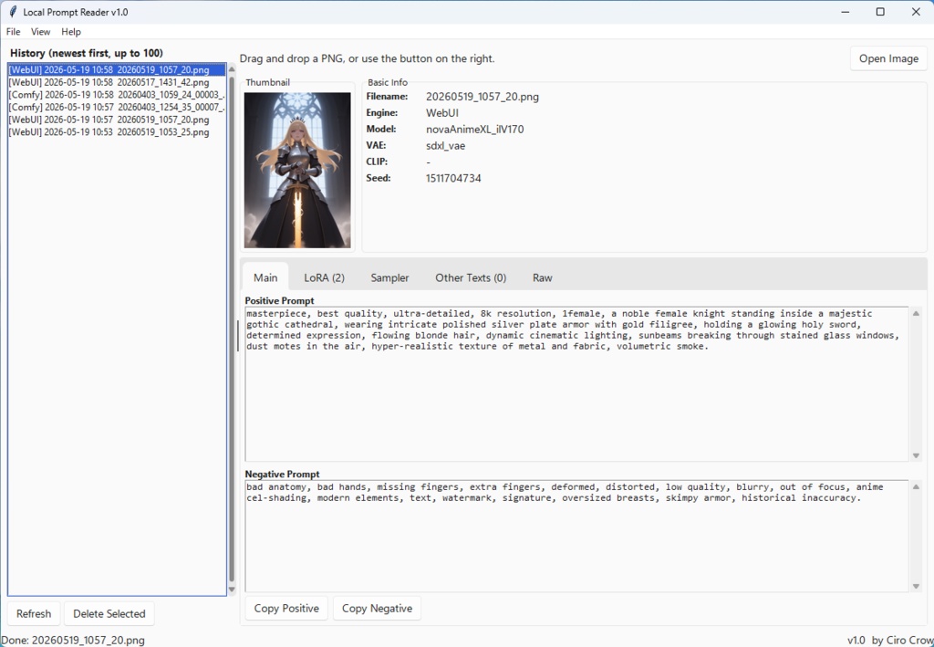The height and width of the screenshot is (647, 934).
Task: Click History list scrollbar up arrow
Action: point(232,69)
